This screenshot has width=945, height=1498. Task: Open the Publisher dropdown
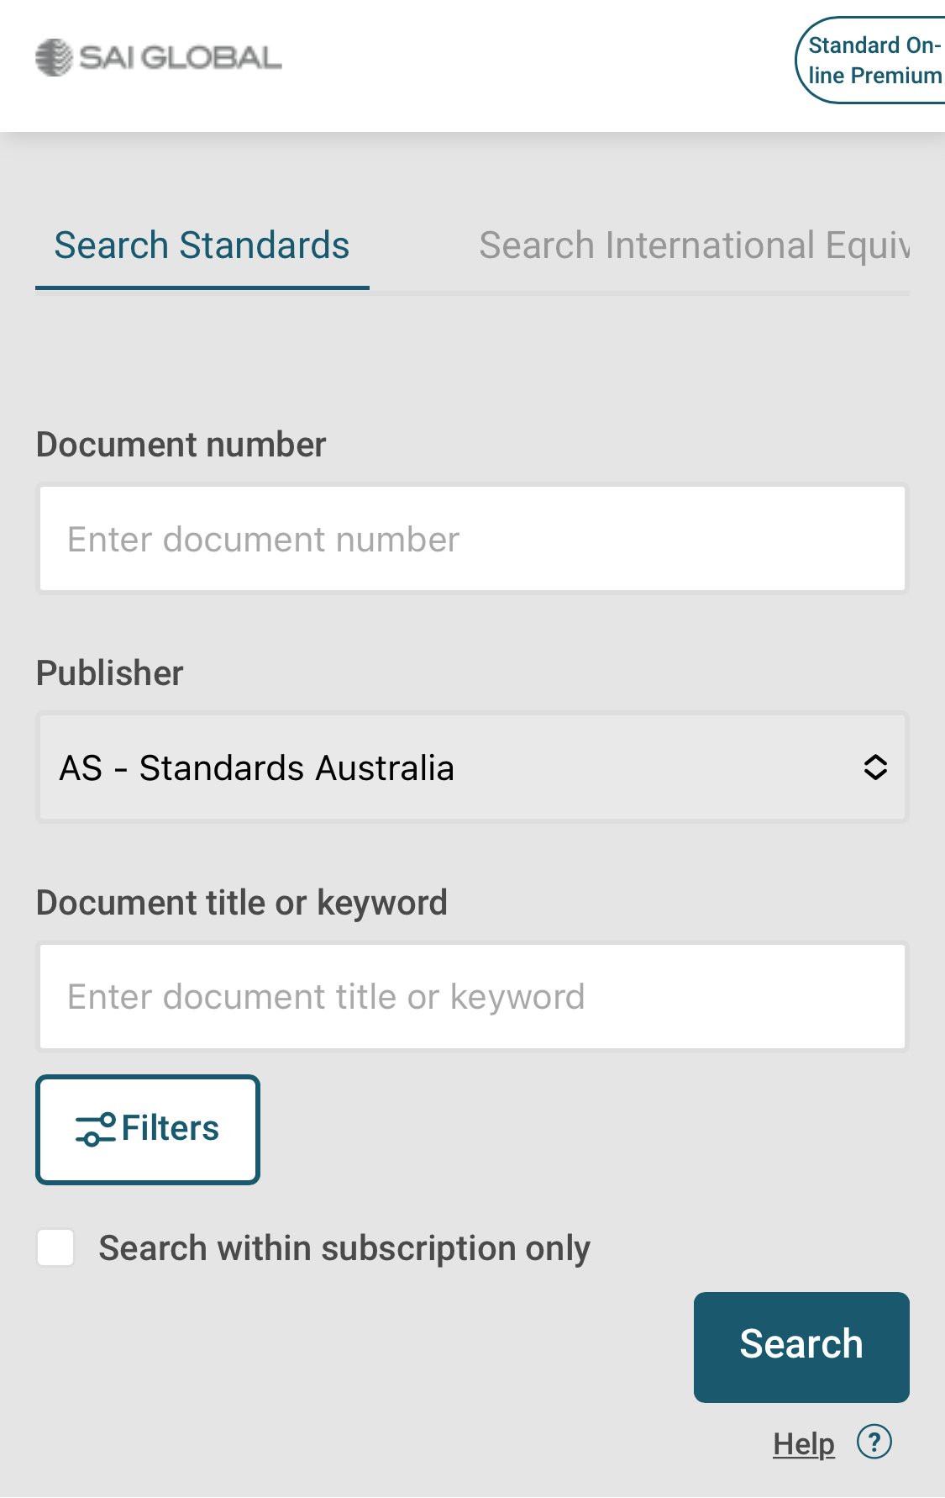click(x=472, y=767)
